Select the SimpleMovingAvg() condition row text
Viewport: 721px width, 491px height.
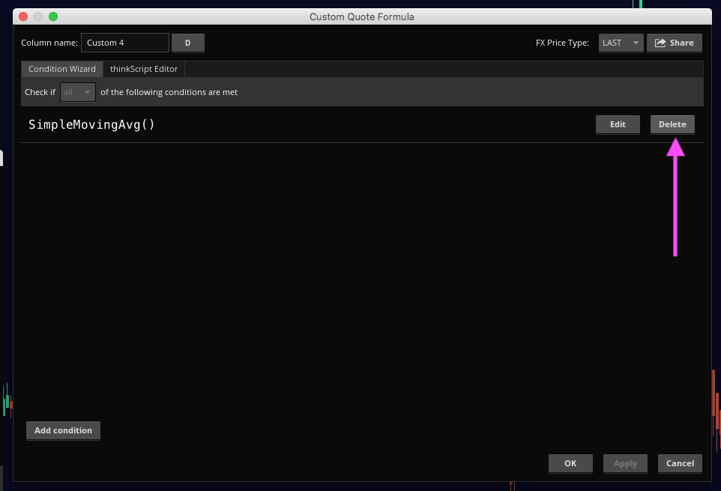pos(91,124)
